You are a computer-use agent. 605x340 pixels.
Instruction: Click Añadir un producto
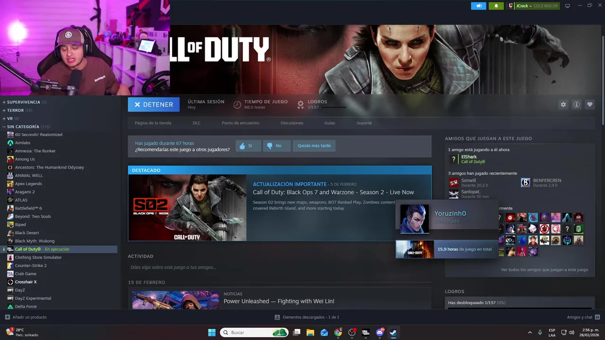(26, 317)
